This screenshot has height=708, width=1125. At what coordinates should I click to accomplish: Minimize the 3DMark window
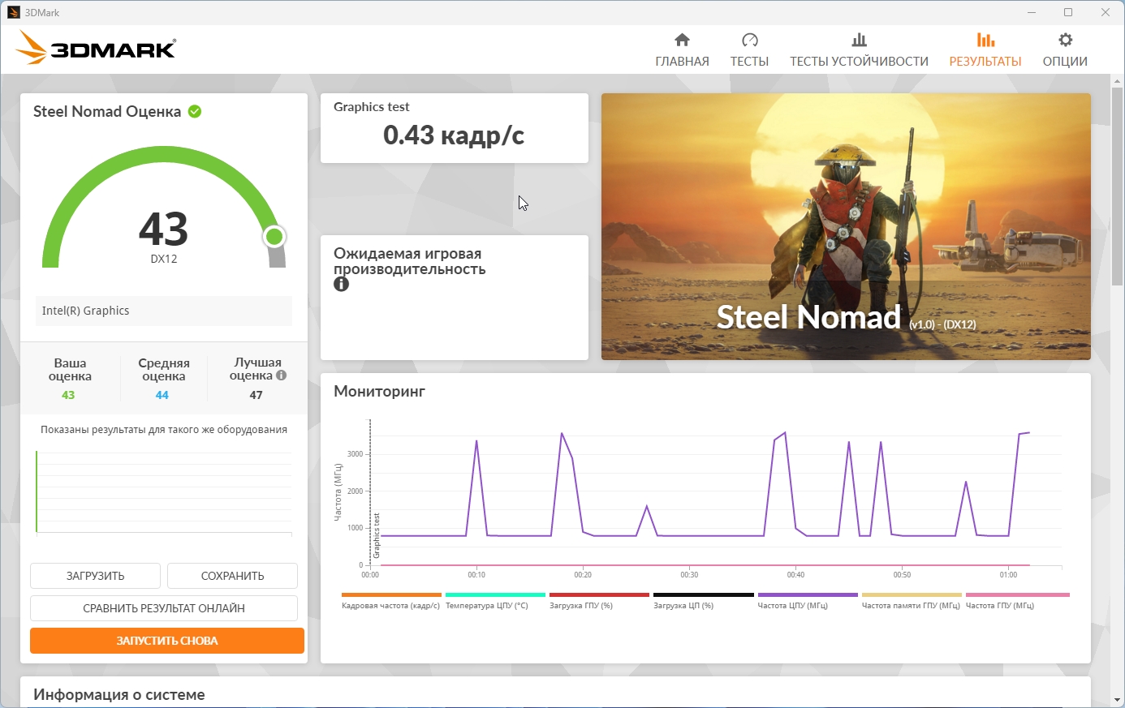[x=1032, y=12]
